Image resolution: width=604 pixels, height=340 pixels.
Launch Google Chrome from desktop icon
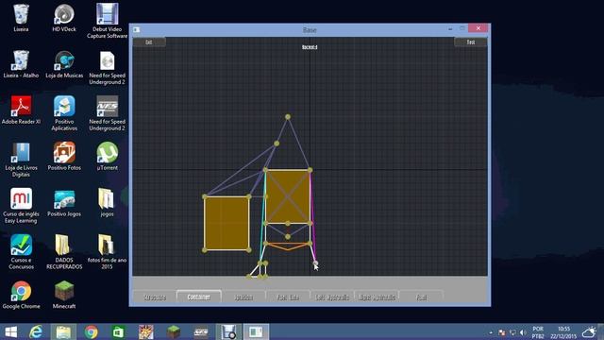pos(21,295)
